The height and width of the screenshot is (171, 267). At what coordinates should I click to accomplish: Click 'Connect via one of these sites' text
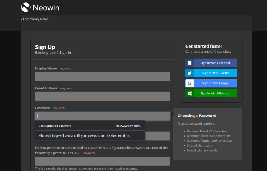[x=208, y=52]
